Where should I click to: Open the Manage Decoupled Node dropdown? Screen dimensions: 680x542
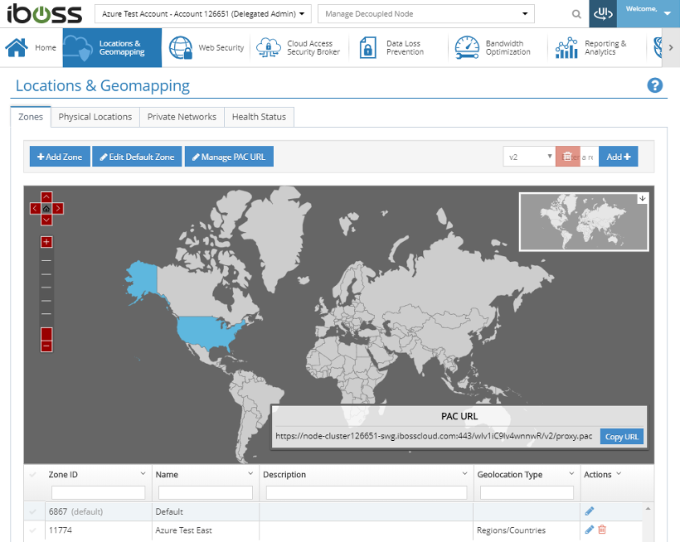pyautogui.click(x=426, y=14)
